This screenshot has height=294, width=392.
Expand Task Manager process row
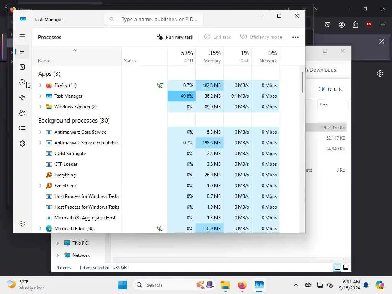click(x=40, y=96)
